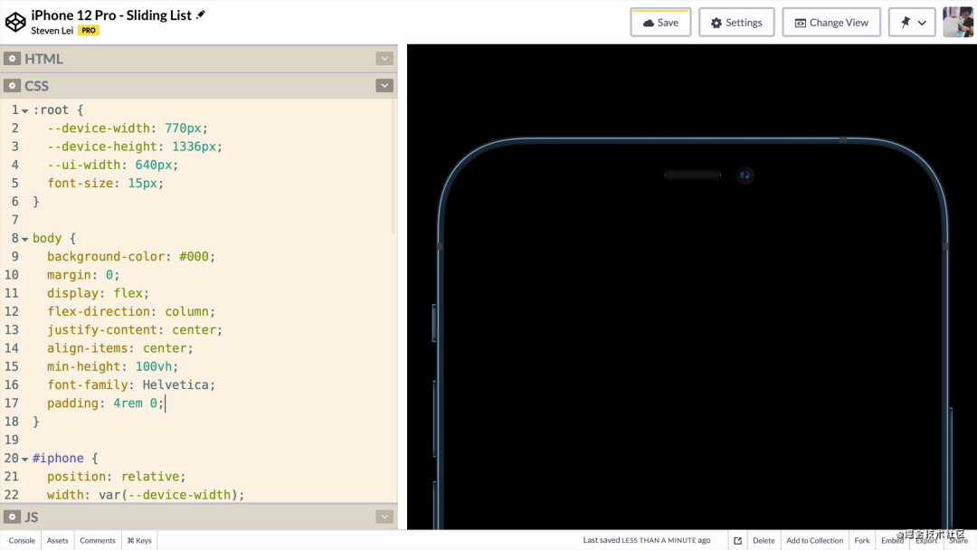Image resolution: width=977 pixels, height=550 pixels.
Task: Click the min-height 100vh value
Action: [153, 366]
